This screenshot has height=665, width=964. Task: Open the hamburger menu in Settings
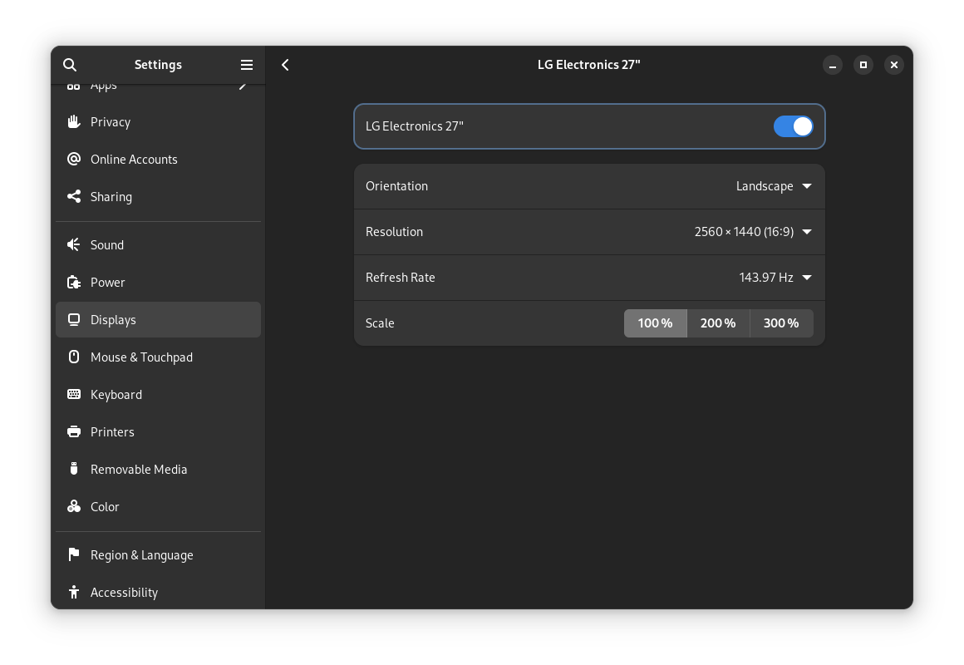(x=246, y=64)
